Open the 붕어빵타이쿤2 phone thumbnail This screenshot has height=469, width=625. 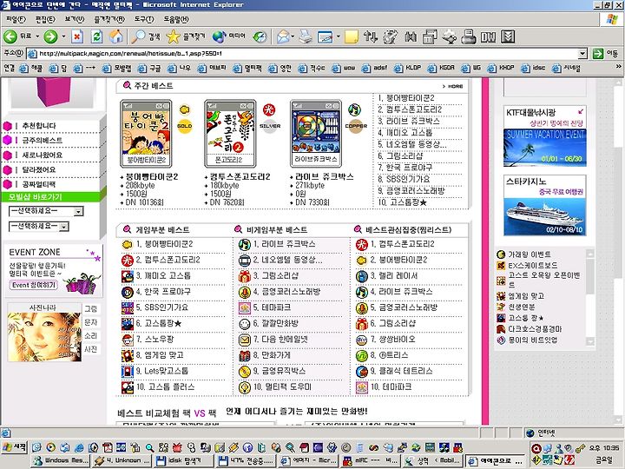(146, 134)
